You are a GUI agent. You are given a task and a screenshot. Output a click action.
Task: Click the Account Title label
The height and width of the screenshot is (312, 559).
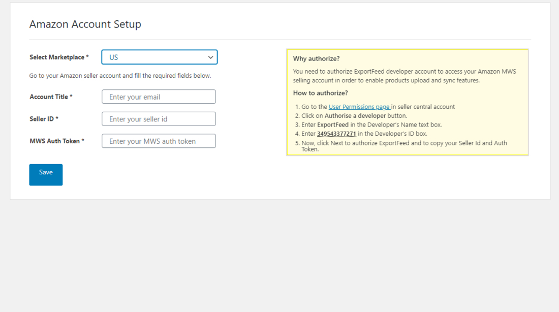(51, 97)
